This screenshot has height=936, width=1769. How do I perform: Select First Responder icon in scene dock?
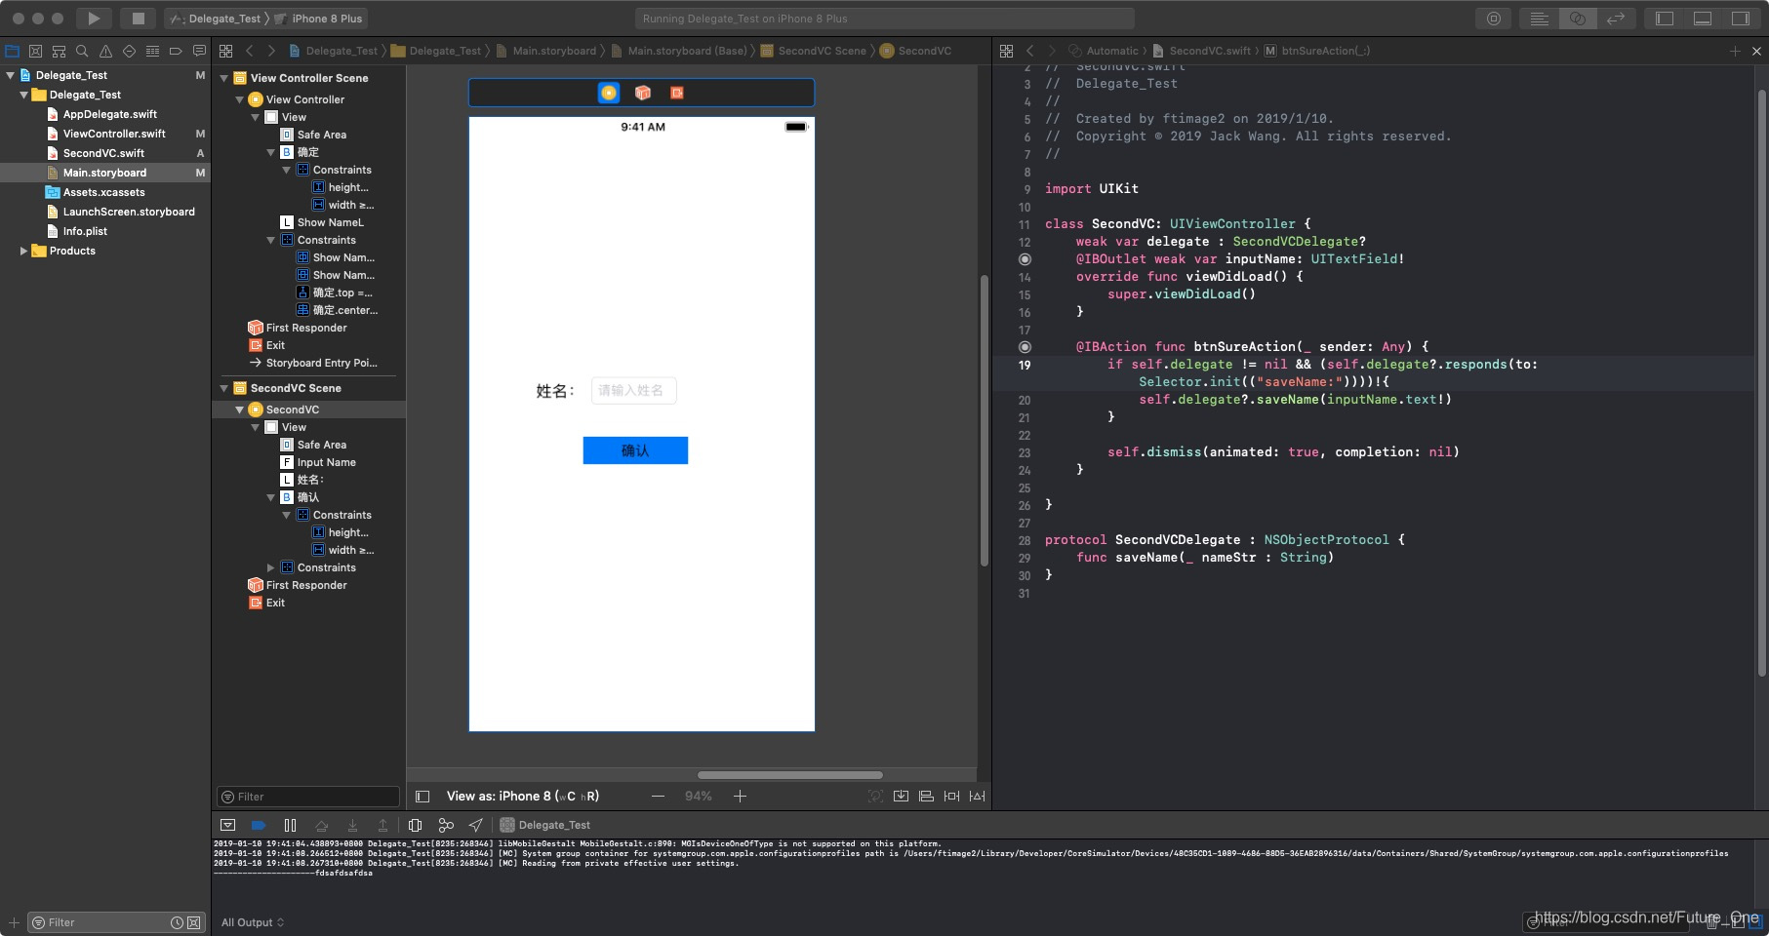pyautogui.click(x=643, y=93)
